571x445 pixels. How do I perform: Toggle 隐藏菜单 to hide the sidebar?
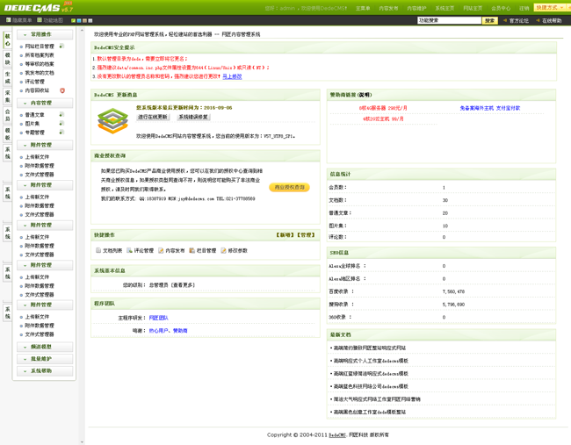pos(18,20)
